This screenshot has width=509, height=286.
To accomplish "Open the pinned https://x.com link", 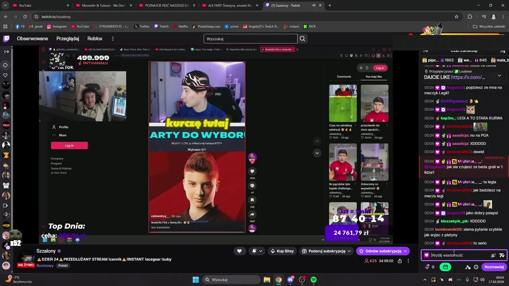I will [x=468, y=77].
